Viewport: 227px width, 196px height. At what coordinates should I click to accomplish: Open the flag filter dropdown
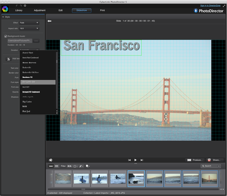tap(70, 166)
